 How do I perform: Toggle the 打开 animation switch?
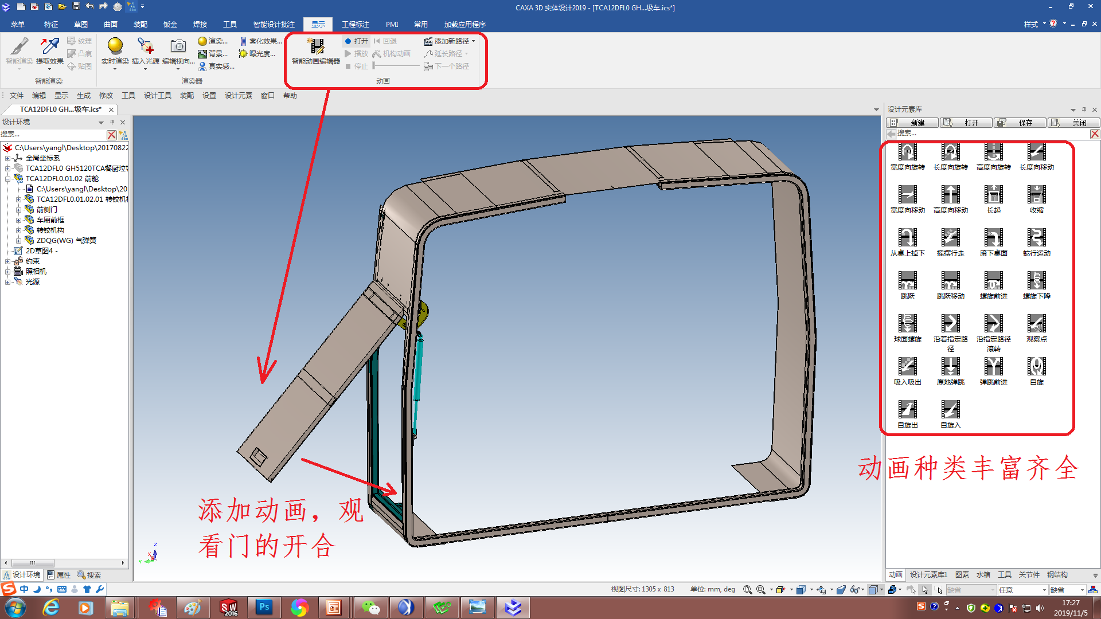click(x=356, y=41)
